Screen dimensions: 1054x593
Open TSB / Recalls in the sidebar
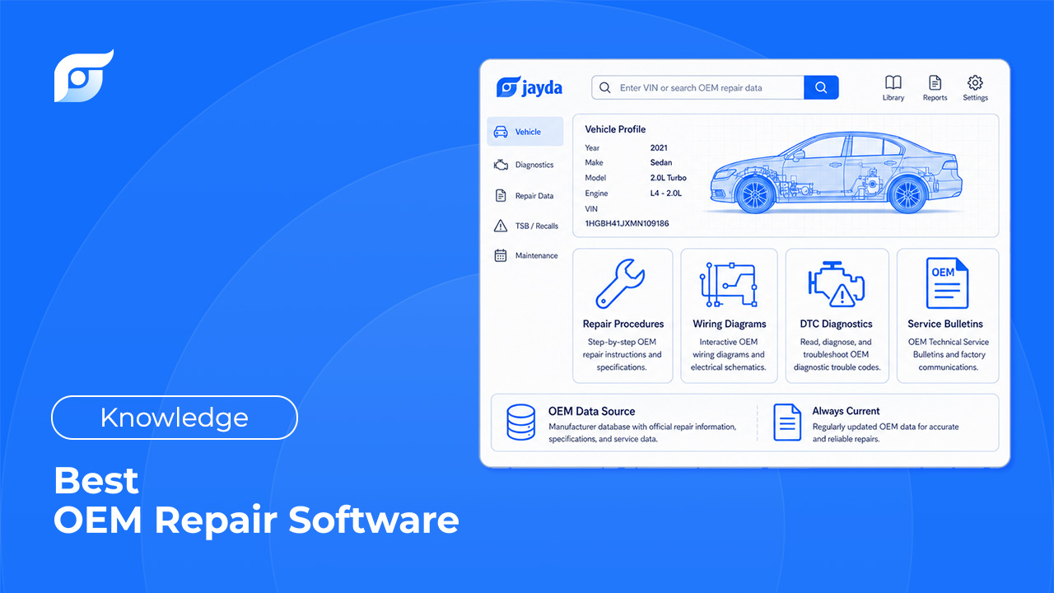tap(525, 226)
